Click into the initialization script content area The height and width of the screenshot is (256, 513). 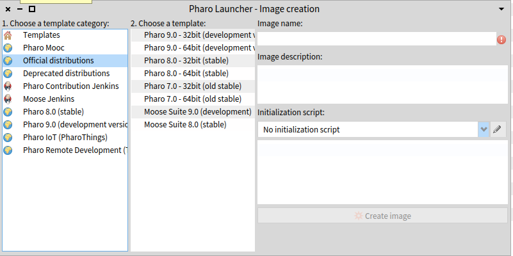[382, 172]
